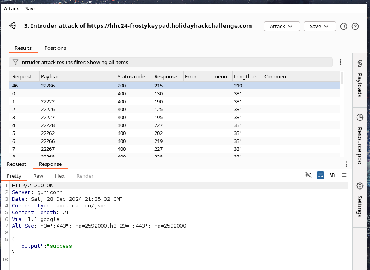Select result row with payload 22267
Screen dimensions: 370x270
(175, 149)
